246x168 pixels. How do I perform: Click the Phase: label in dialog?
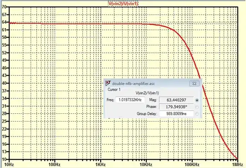pos(152,107)
